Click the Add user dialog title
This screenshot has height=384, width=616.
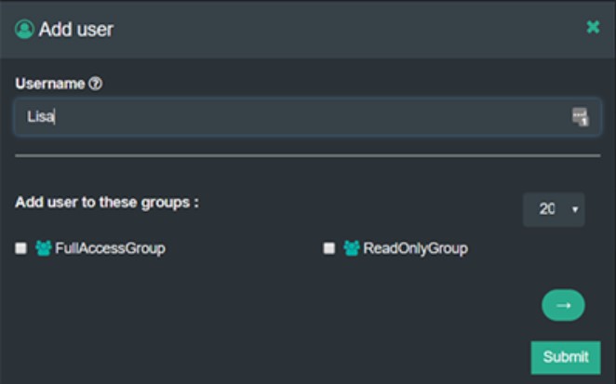click(x=75, y=29)
